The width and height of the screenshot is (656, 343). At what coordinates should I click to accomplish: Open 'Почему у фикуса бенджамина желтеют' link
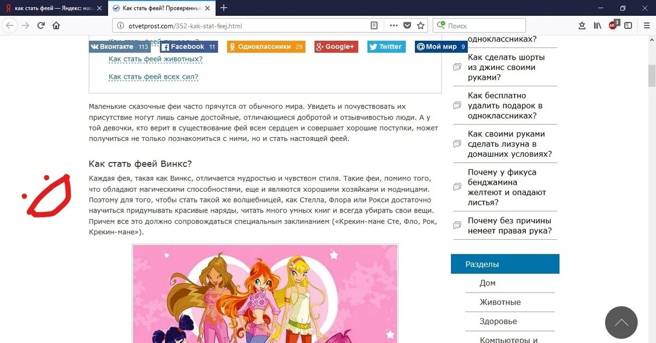click(x=507, y=187)
